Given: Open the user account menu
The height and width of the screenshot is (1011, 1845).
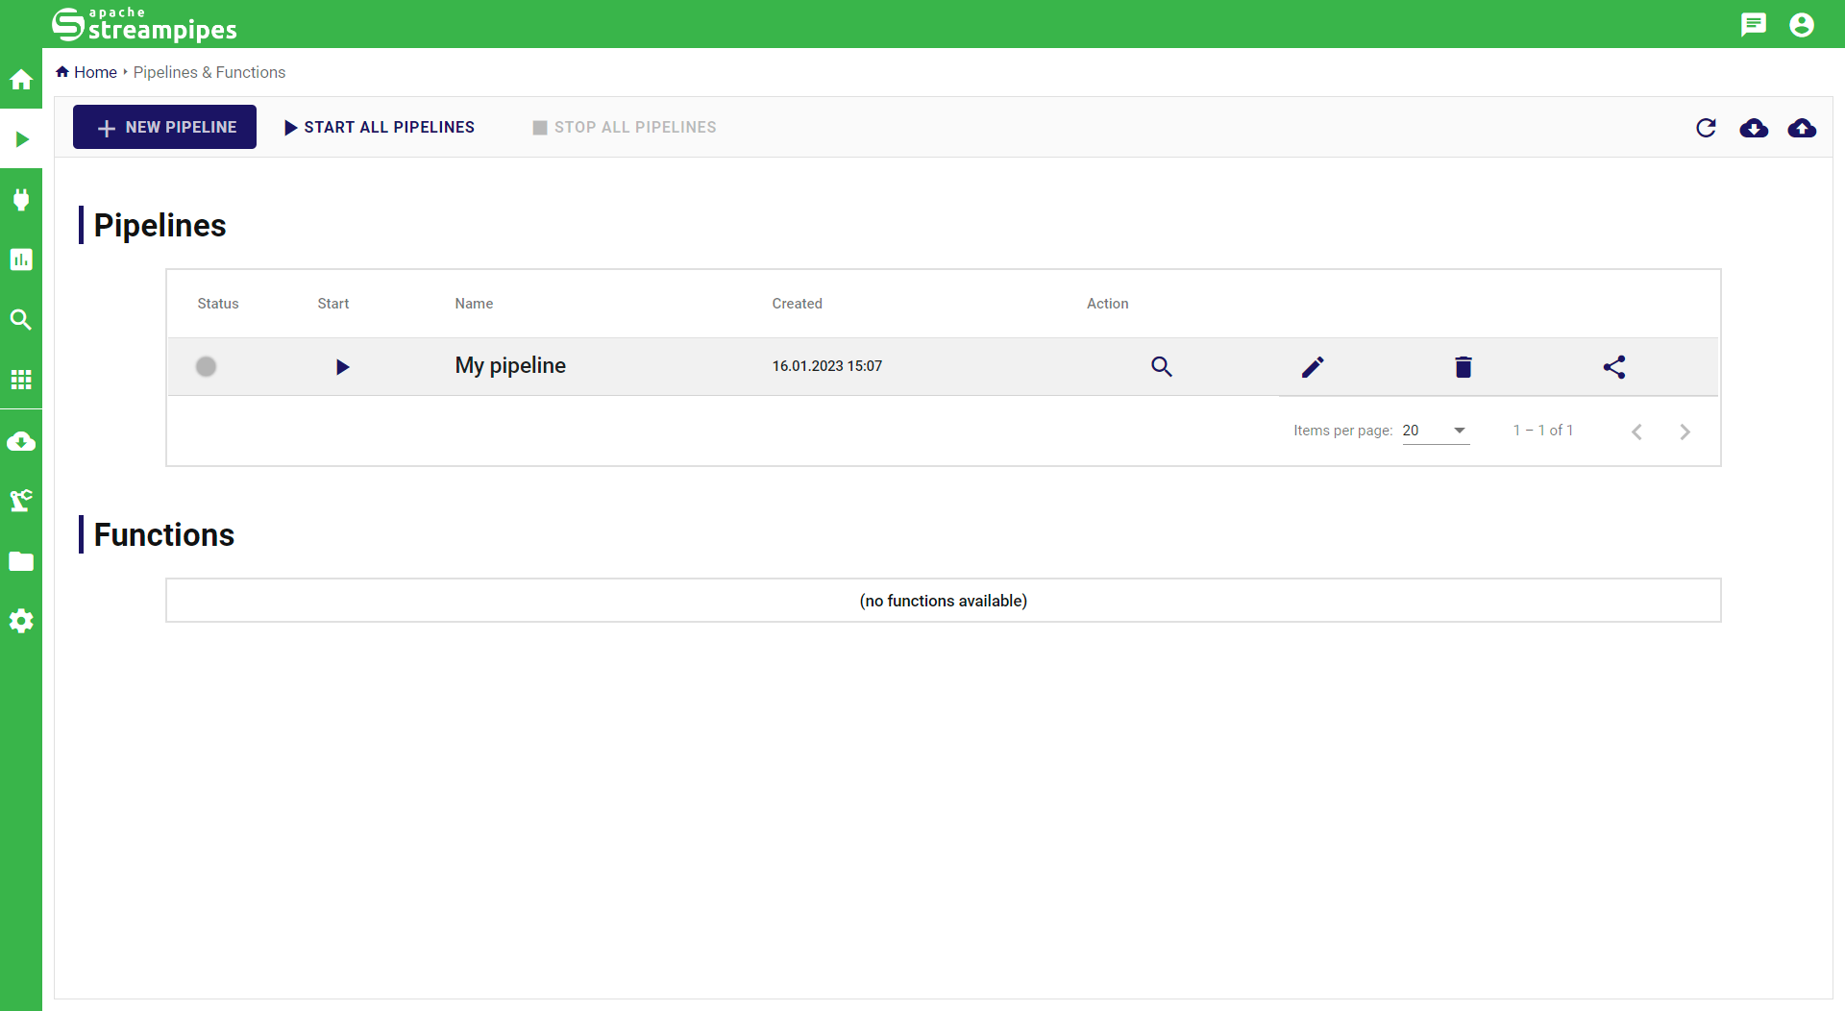Looking at the screenshot, I should click(1802, 25).
